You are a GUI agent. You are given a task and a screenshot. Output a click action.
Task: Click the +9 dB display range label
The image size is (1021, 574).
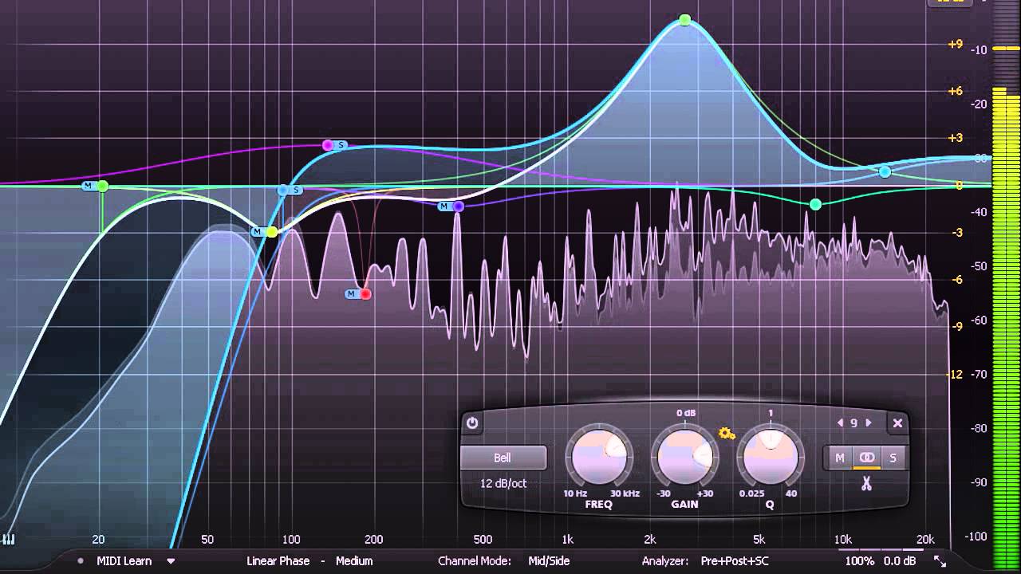pyautogui.click(x=955, y=44)
